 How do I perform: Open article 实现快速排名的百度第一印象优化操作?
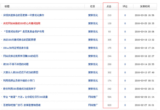click(23, 15)
